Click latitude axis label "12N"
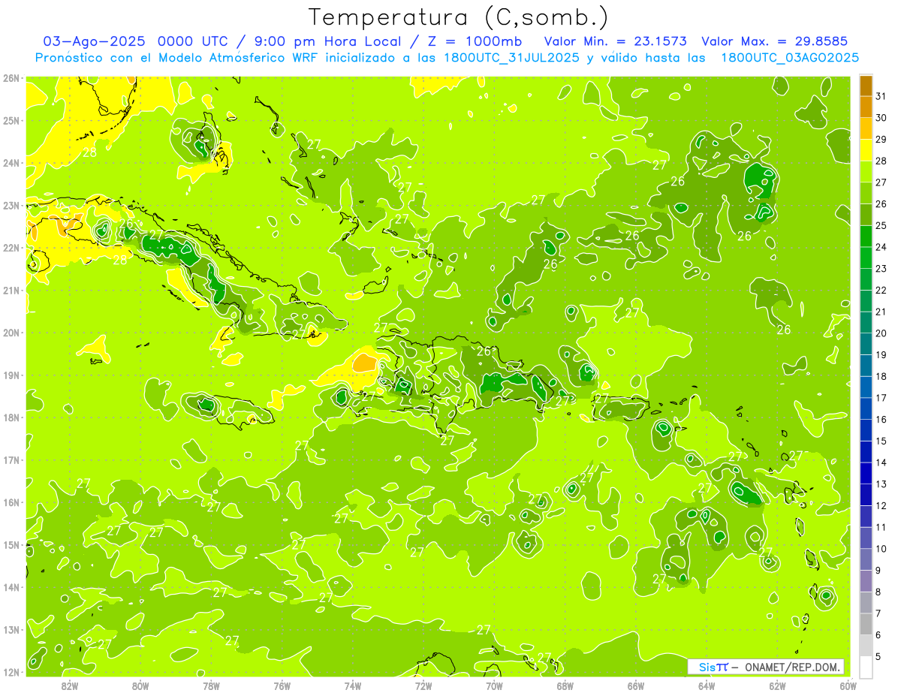Screen dimensions: 901x696 tap(11, 672)
